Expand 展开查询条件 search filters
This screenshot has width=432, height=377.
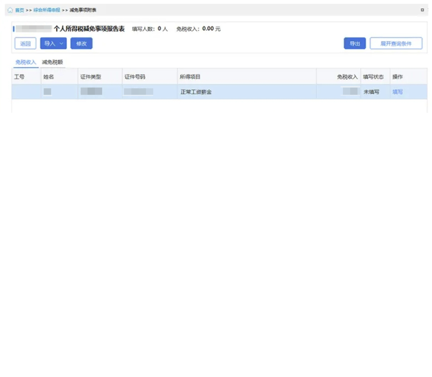click(396, 44)
